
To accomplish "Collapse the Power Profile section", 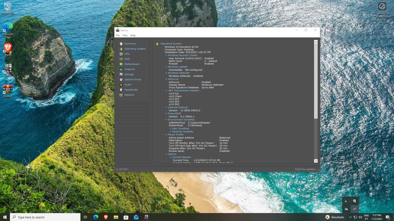I will pyautogui.click(x=166, y=135).
